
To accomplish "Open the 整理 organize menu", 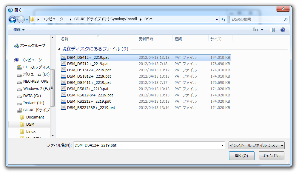I will click(x=19, y=30).
